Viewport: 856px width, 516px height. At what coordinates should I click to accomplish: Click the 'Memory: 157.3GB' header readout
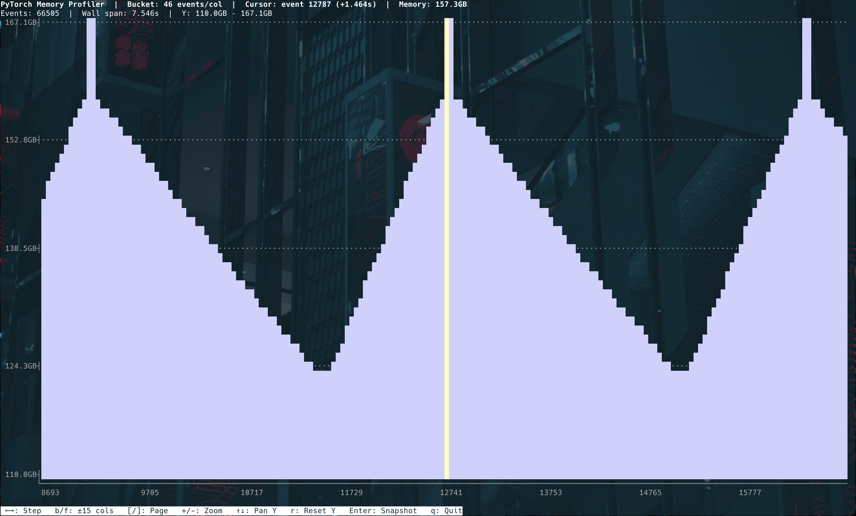tap(433, 5)
